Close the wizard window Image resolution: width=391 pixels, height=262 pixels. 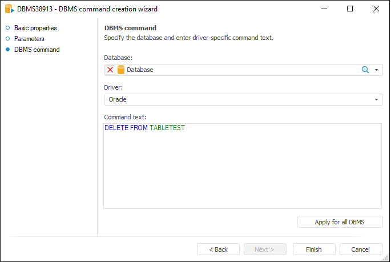(x=376, y=9)
